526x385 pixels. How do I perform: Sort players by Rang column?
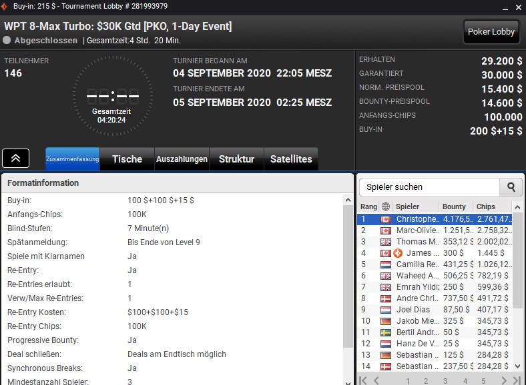coord(368,206)
